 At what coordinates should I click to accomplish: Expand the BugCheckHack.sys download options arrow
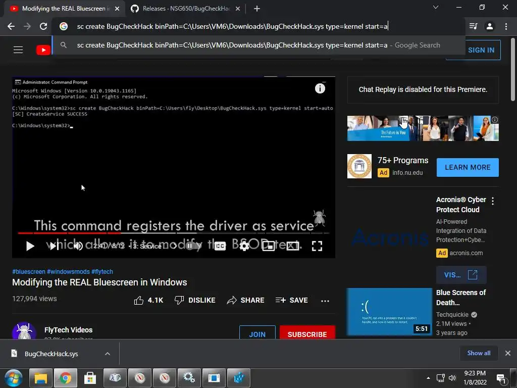coord(108,354)
